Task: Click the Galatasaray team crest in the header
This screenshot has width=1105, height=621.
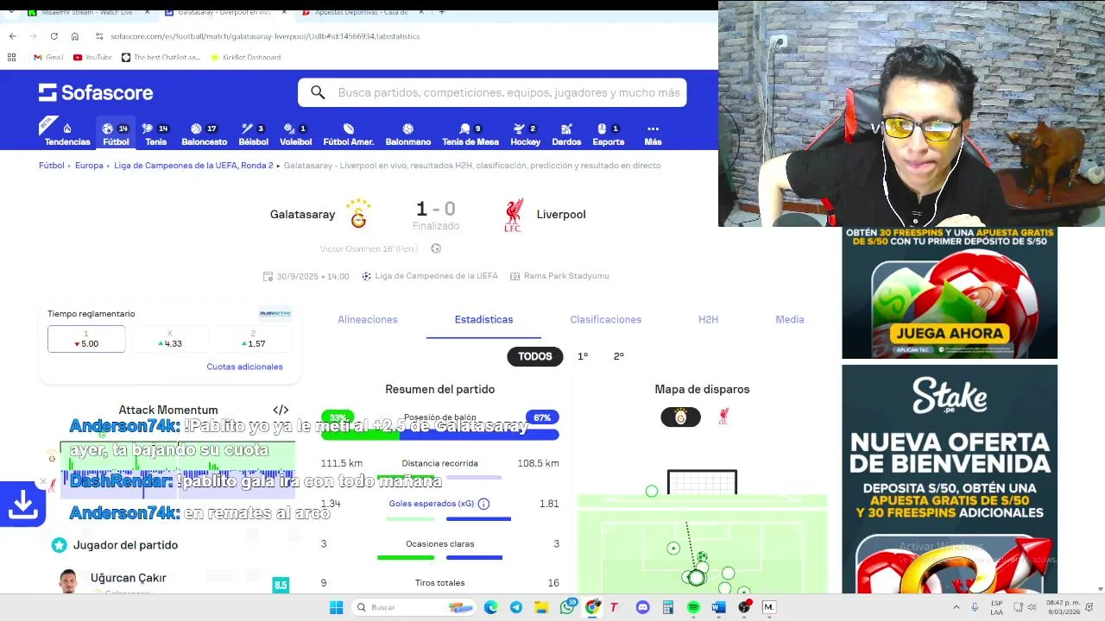Action: [x=358, y=214]
